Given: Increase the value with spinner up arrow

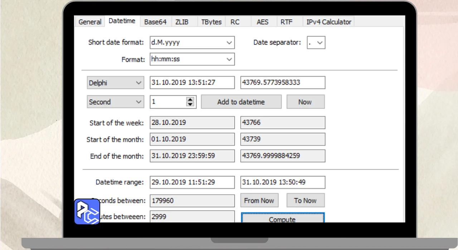Looking at the screenshot, I should point(190,99).
